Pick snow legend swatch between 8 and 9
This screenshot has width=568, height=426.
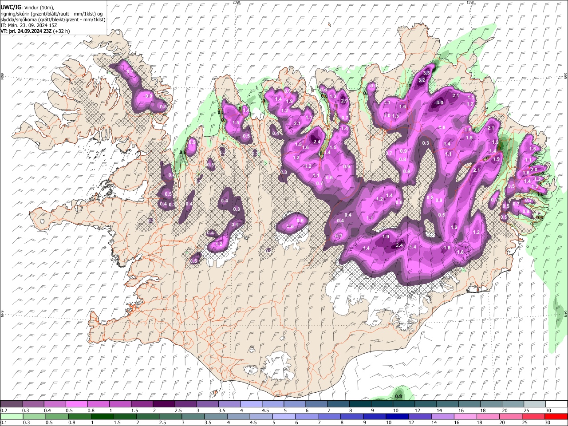[x=360, y=404]
